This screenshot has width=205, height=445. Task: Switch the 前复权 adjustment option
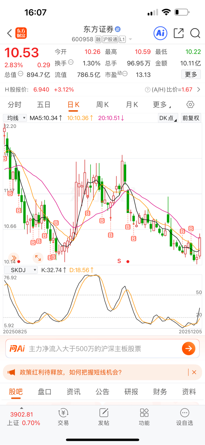click(191, 118)
